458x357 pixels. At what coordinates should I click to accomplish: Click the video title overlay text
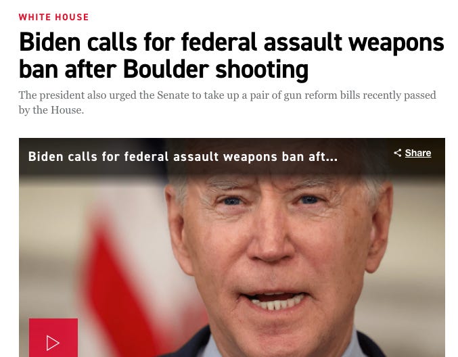(x=183, y=156)
